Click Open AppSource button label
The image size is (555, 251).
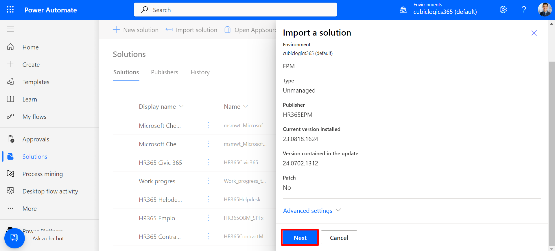coord(255,30)
